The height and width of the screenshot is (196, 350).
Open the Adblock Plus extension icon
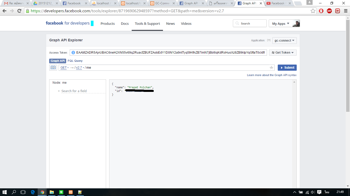pos(329,11)
